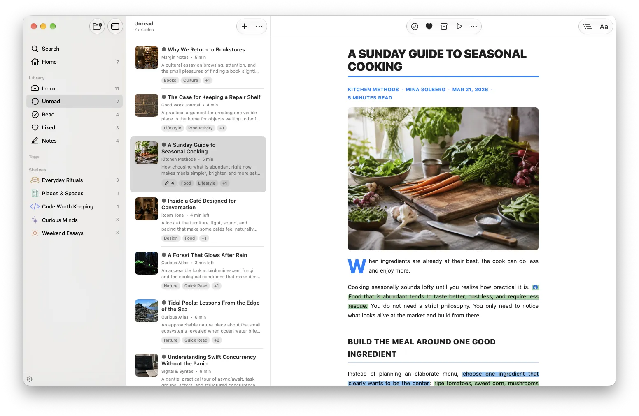This screenshot has width=639, height=416.
Task: Open the Places & Spaces shelf
Action: click(x=75, y=193)
